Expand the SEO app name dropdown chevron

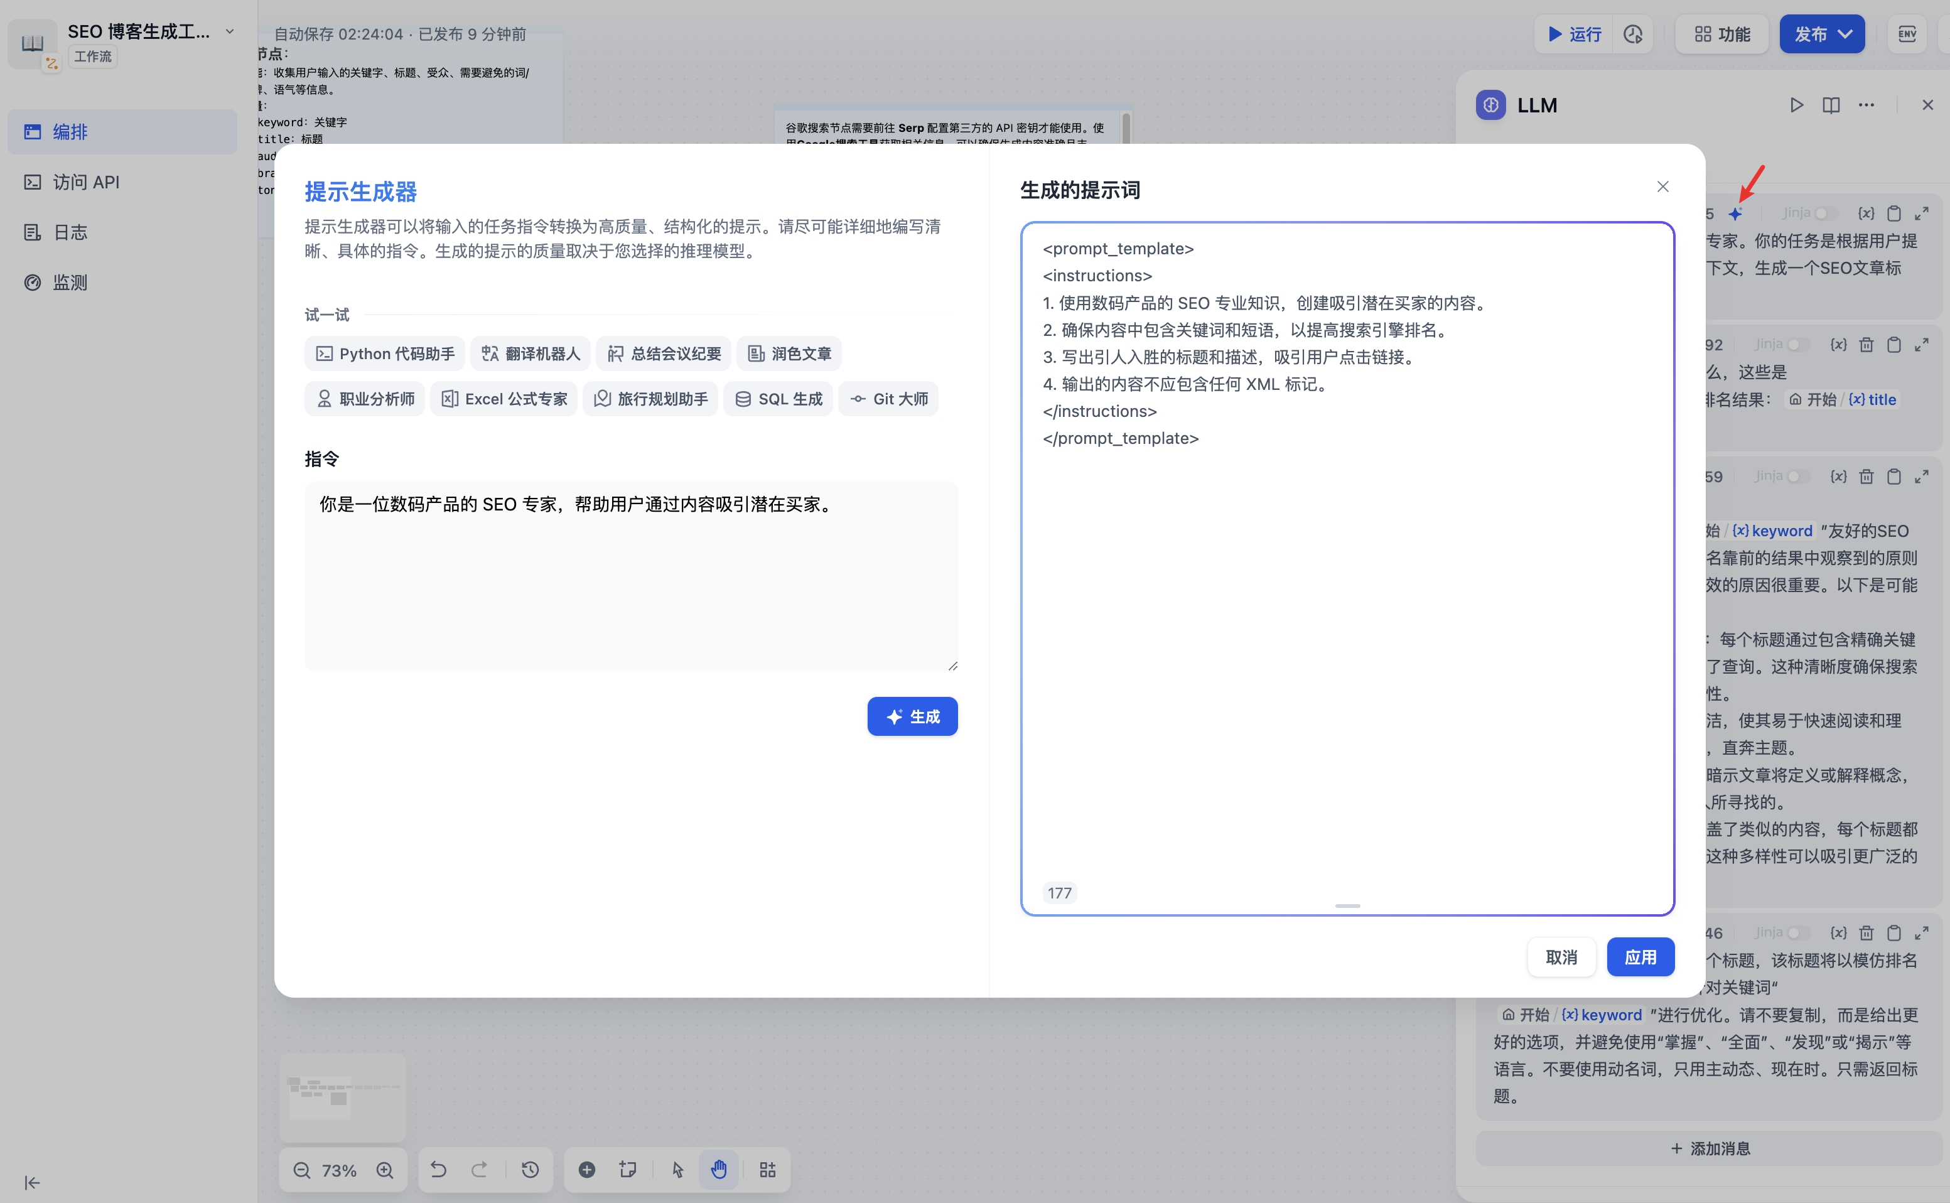point(230,32)
